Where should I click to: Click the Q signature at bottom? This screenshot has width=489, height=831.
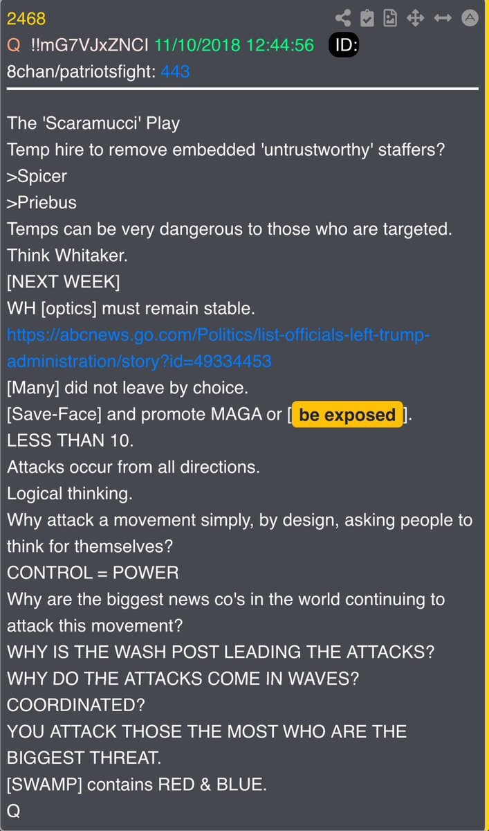[14, 811]
